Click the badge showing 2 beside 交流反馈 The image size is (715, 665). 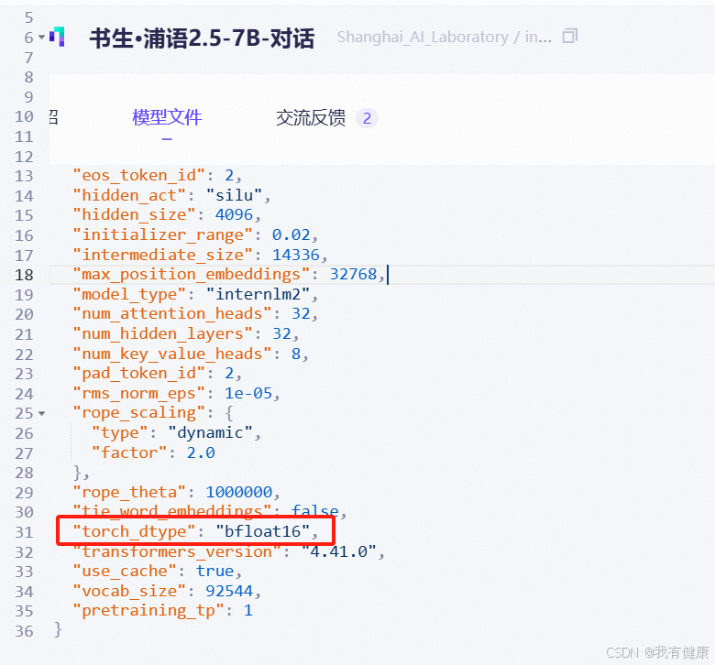click(x=367, y=118)
